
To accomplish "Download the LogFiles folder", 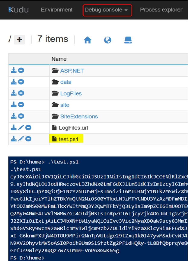I will [14, 93].
